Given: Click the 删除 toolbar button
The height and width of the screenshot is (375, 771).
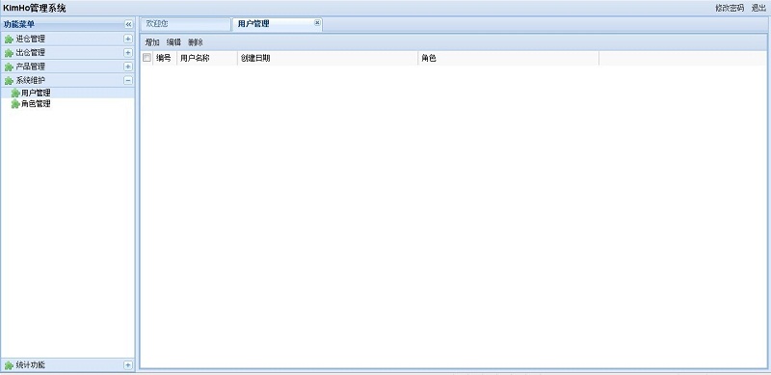Looking at the screenshot, I should pos(196,42).
